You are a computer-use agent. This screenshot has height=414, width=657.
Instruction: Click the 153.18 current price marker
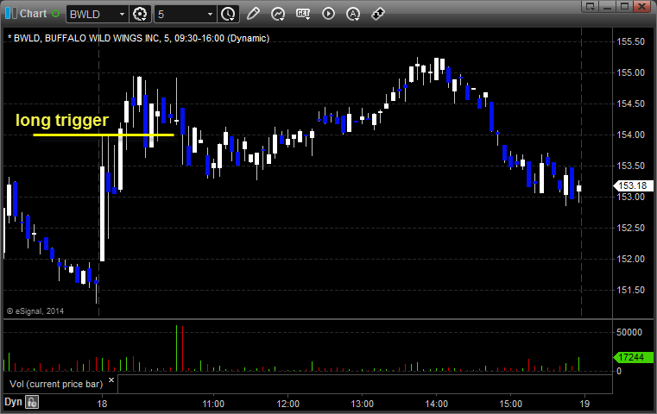click(x=632, y=185)
